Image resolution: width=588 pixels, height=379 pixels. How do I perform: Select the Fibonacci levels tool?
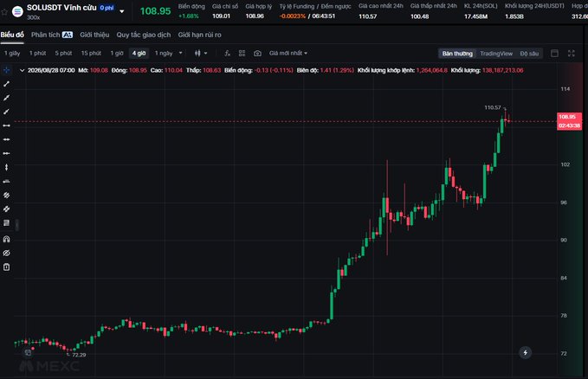[6, 222]
